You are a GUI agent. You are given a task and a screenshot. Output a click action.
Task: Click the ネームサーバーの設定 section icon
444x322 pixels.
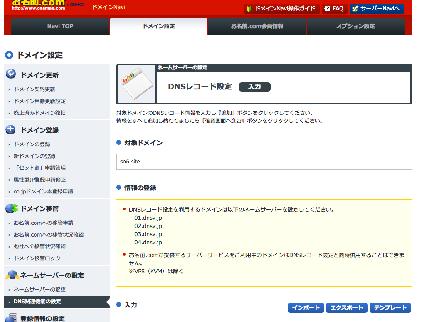[12, 275]
